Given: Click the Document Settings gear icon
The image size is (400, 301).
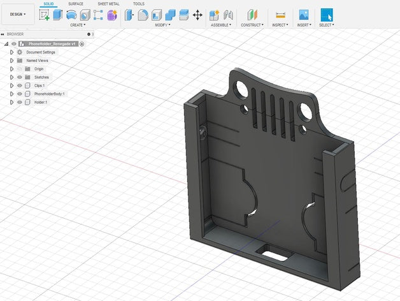Looking at the screenshot, I should point(20,52).
